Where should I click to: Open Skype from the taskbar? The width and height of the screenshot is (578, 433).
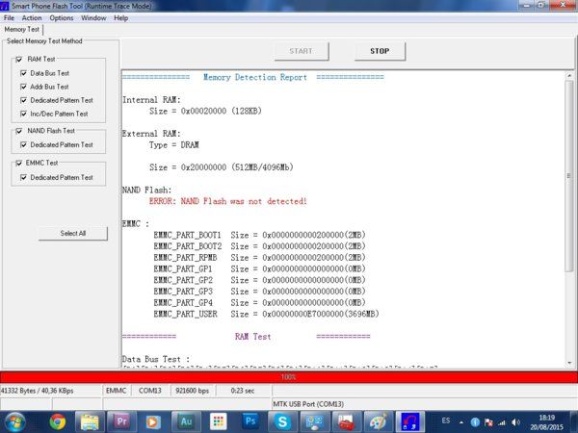[x=282, y=421]
